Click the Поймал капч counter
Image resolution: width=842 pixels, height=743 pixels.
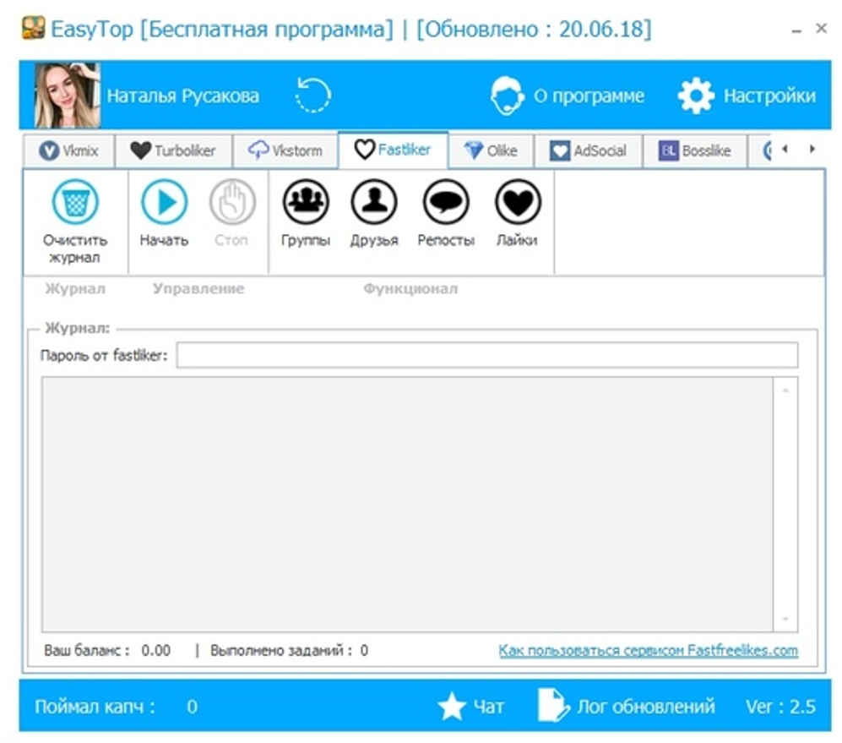(116, 707)
